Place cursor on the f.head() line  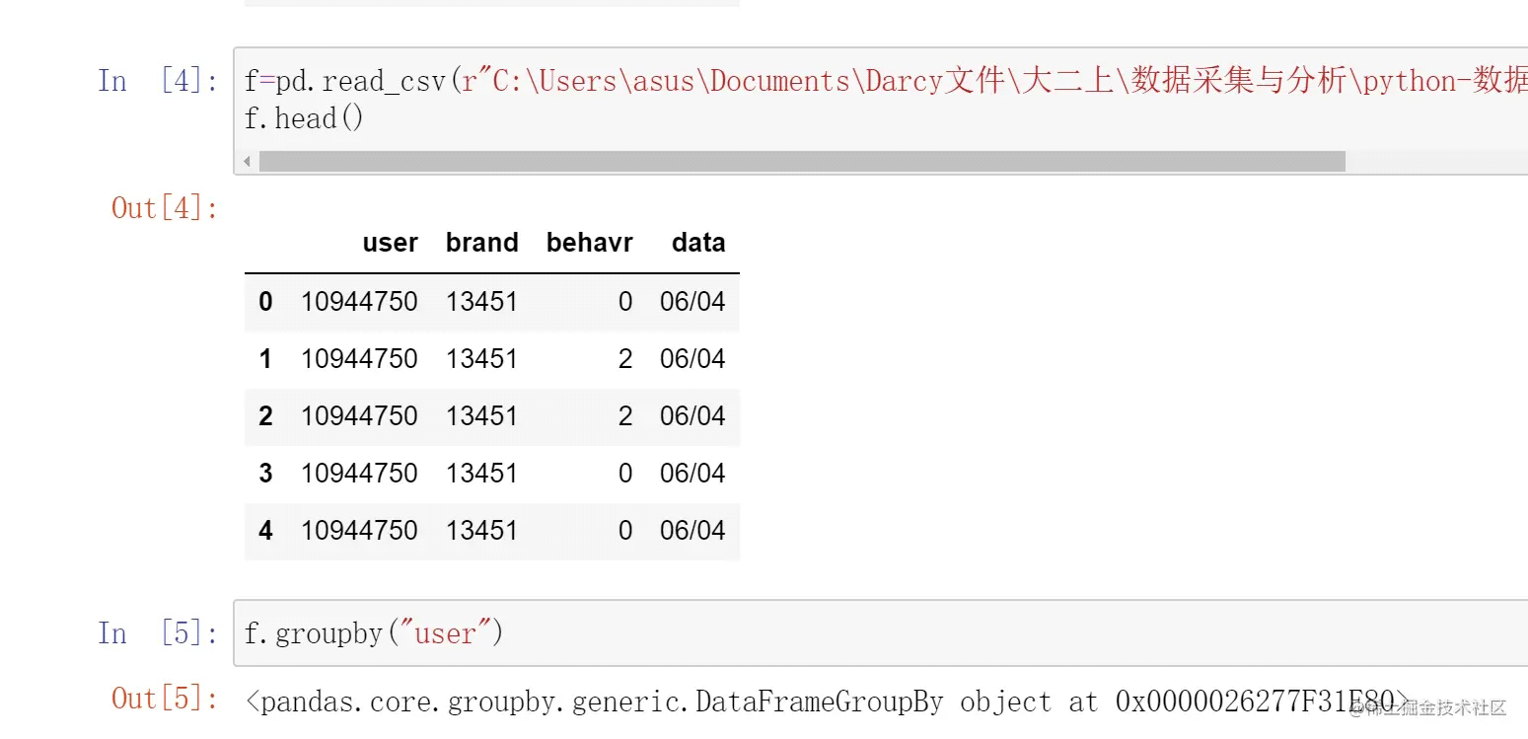(x=305, y=119)
